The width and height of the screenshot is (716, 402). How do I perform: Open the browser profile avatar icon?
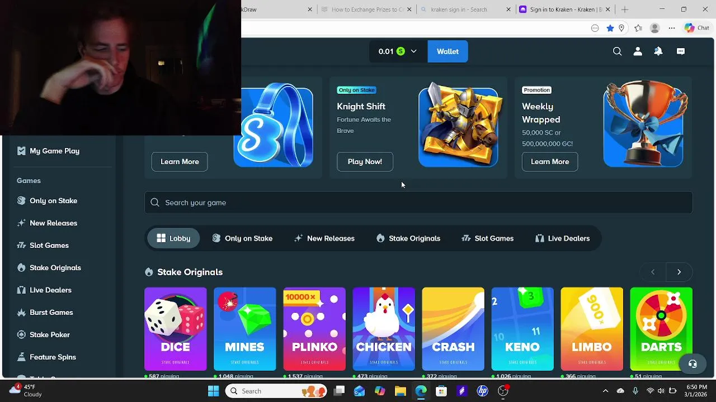pyautogui.click(x=655, y=28)
